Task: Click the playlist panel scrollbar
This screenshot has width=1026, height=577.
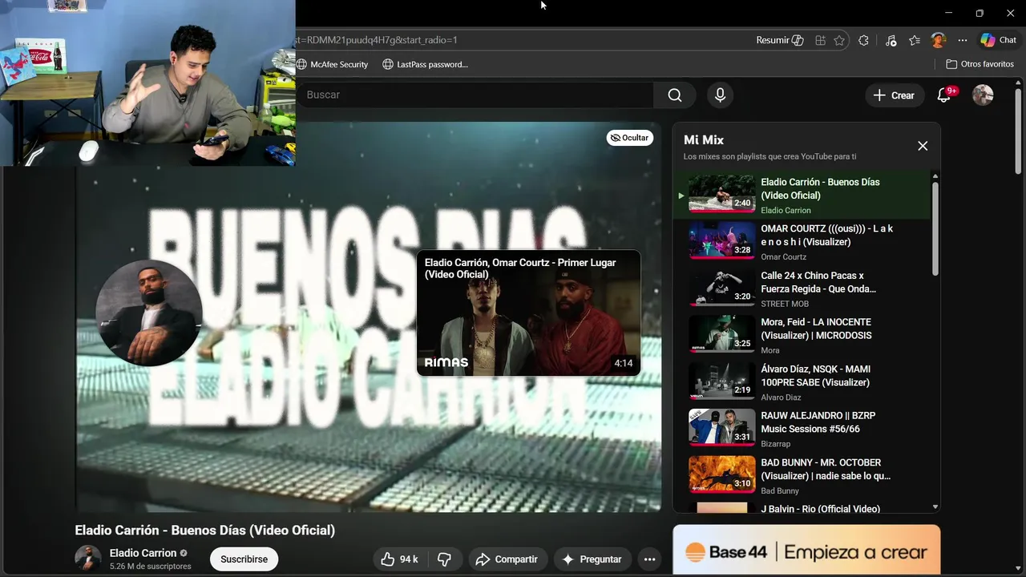Action: pyautogui.click(x=935, y=228)
